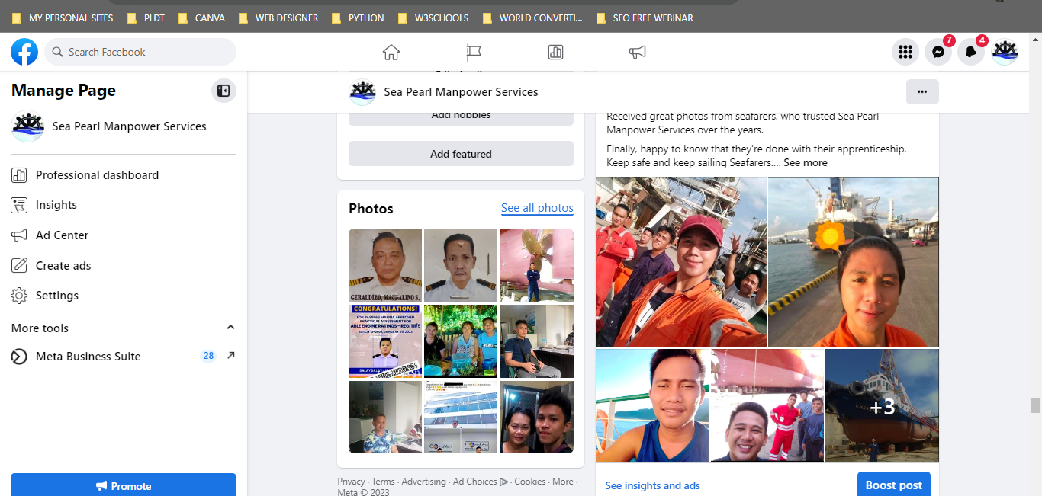The image size is (1042, 496).
Task: Open the Ad Center megaphone icon in top bar
Action: point(638,52)
